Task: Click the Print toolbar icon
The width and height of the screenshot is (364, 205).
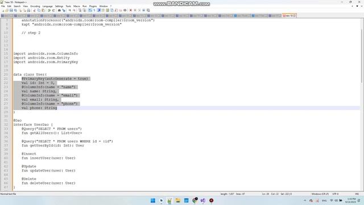Action: pyautogui.click(x=28, y=10)
